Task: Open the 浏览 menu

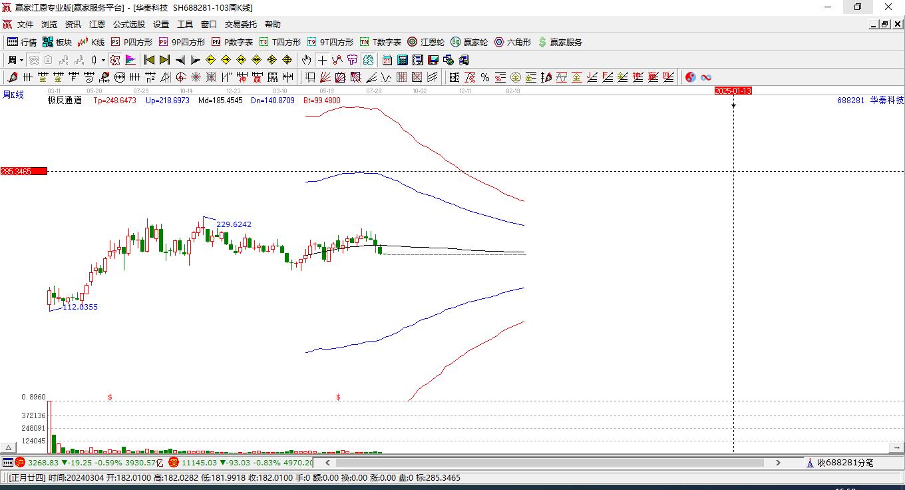Action: point(49,25)
